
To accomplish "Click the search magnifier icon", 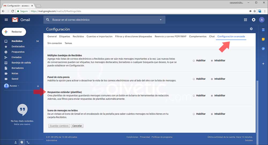I will [x=48, y=20].
